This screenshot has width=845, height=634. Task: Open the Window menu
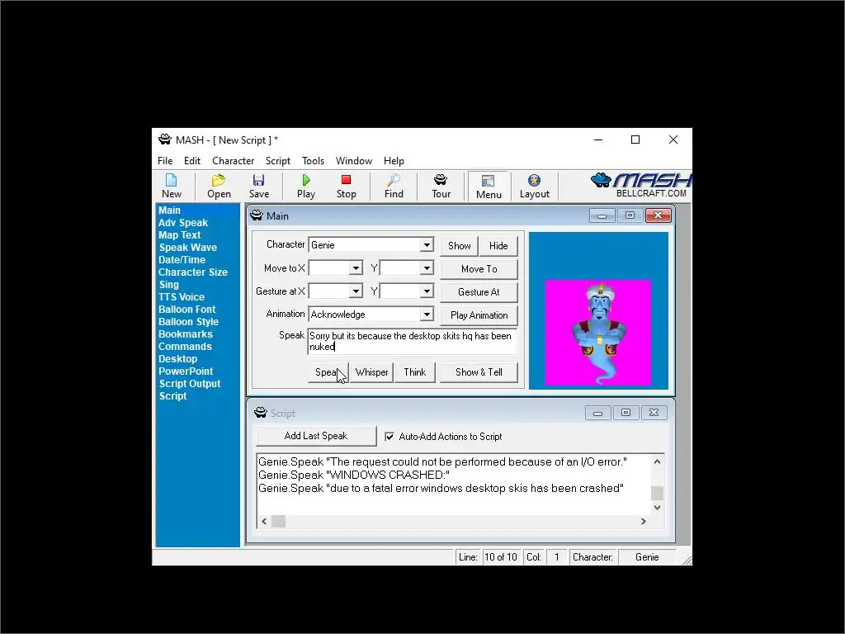(353, 161)
